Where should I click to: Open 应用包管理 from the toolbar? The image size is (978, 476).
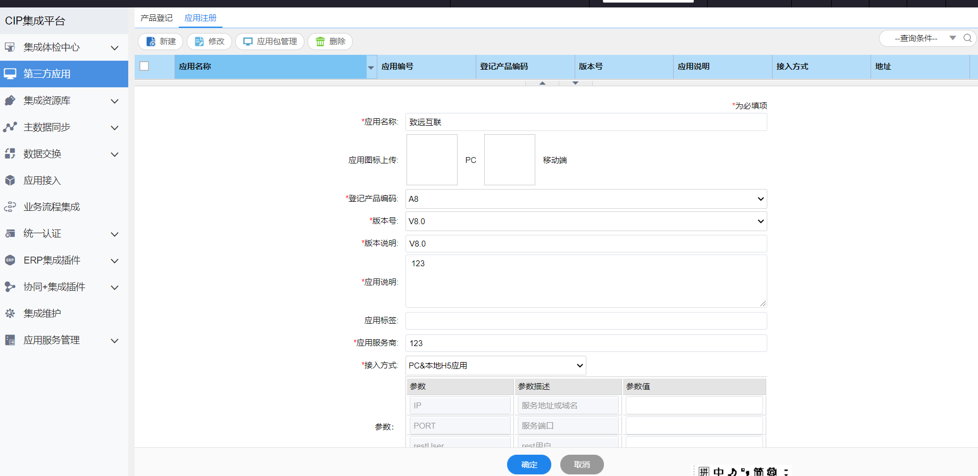(x=270, y=42)
